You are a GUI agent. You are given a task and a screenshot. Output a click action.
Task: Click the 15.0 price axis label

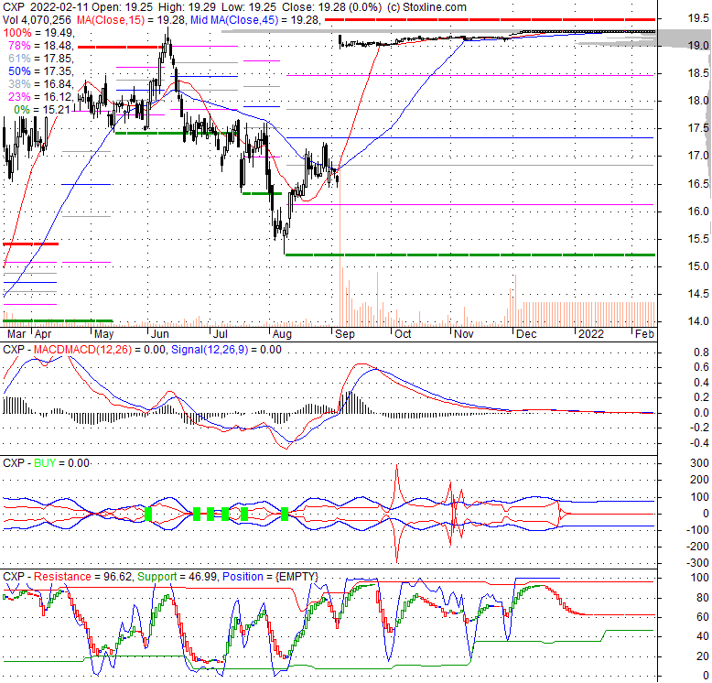pyautogui.click(x=698, y=266)
